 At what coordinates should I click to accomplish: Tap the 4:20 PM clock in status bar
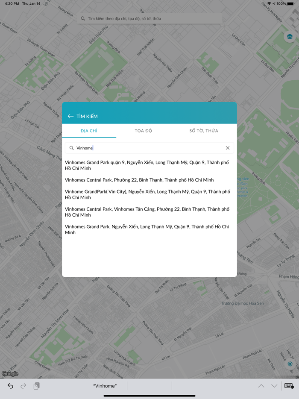pos(12,3)
